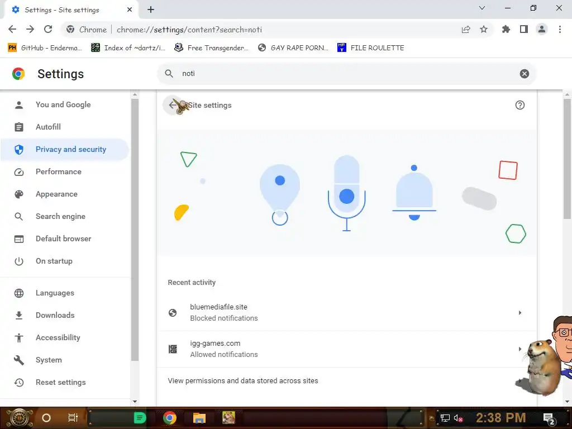The width and height of the screenshot is (572, 429).
Task: Click the muted volume tray icon
Action: tap(459, 418)
